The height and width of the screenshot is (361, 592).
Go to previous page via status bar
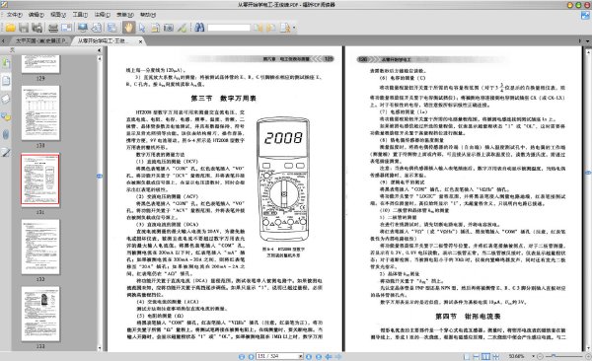[x=251, y=356]
